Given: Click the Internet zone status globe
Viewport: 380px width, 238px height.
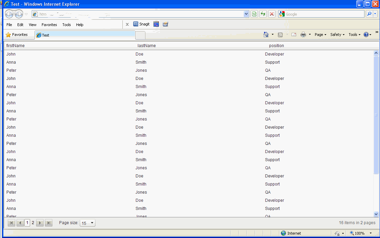Looking at the screenshot, I should pyautogui.click(x=283, y=233).
